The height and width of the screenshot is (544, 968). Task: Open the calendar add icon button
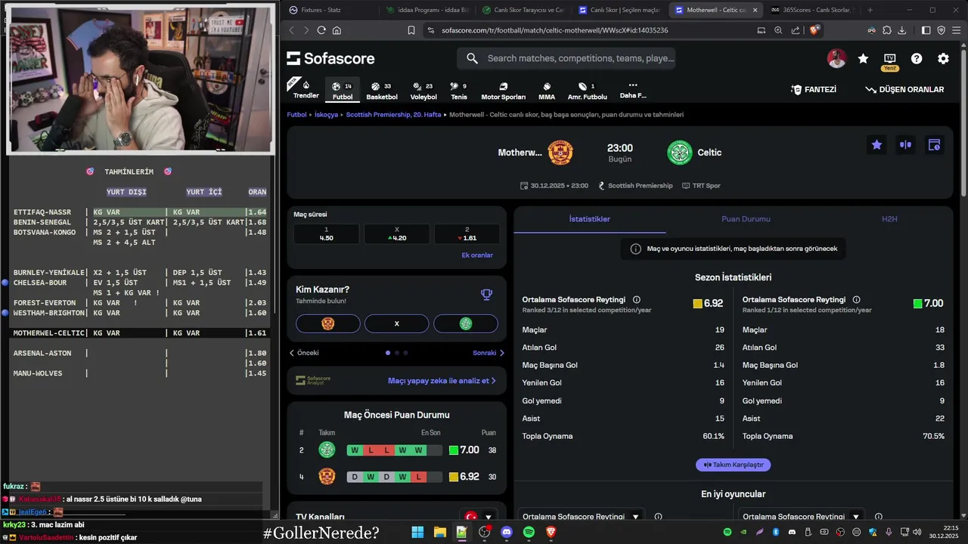click(934, 144)
